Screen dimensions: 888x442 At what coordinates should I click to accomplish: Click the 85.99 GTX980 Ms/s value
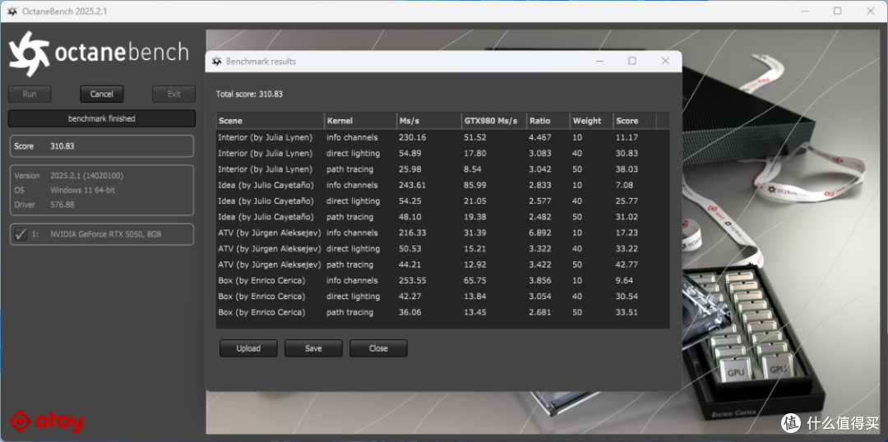[x=475, y=185]
